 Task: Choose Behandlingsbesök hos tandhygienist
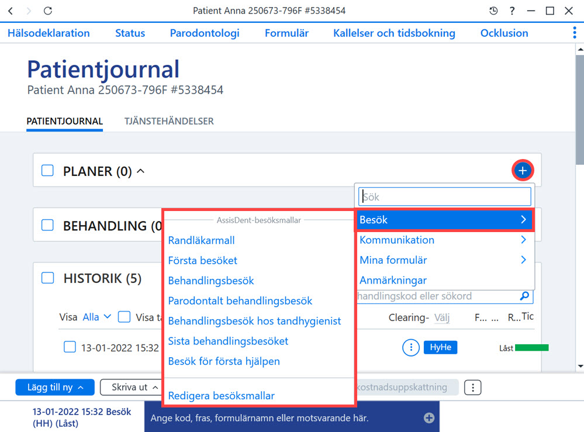click(254, 321)
